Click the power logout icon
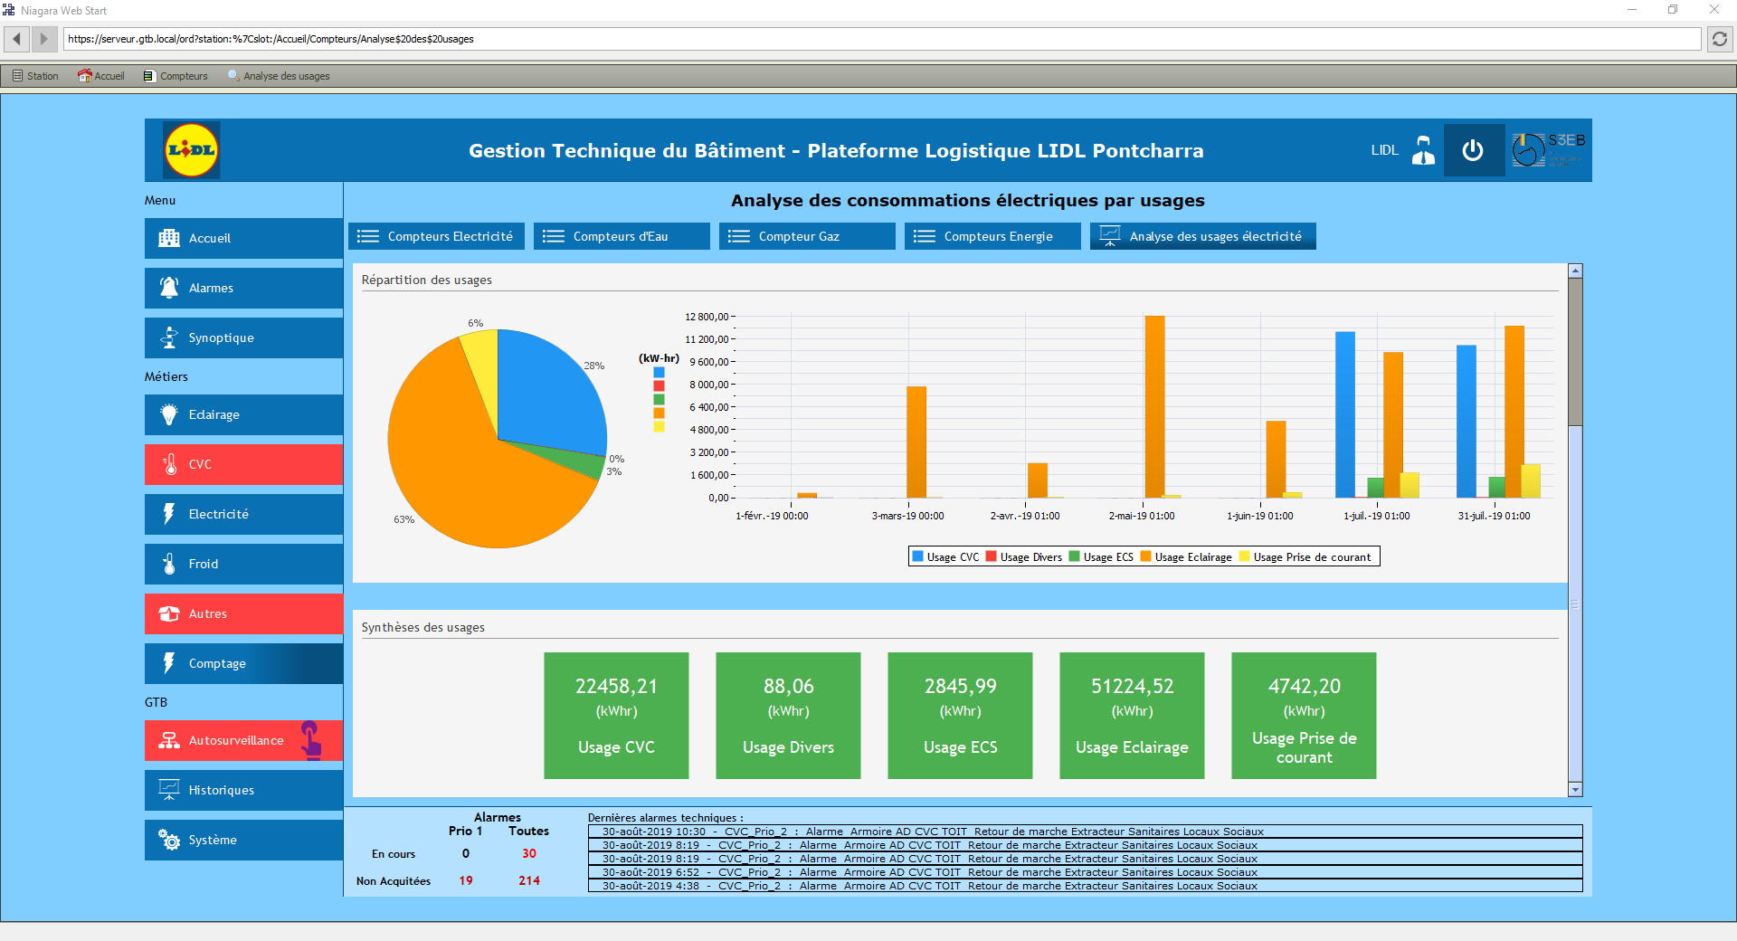The height and width of the screenshot is (941, 1737). (1473, 150)
